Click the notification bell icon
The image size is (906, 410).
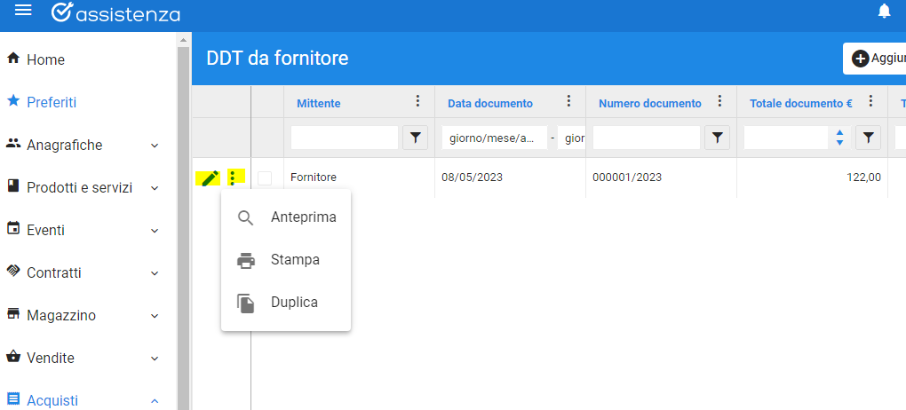884,11
